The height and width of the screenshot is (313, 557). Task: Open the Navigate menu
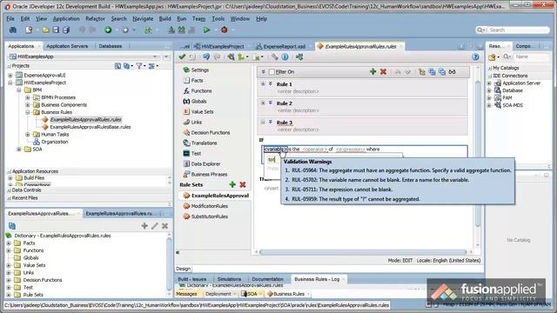coord(143,19)
